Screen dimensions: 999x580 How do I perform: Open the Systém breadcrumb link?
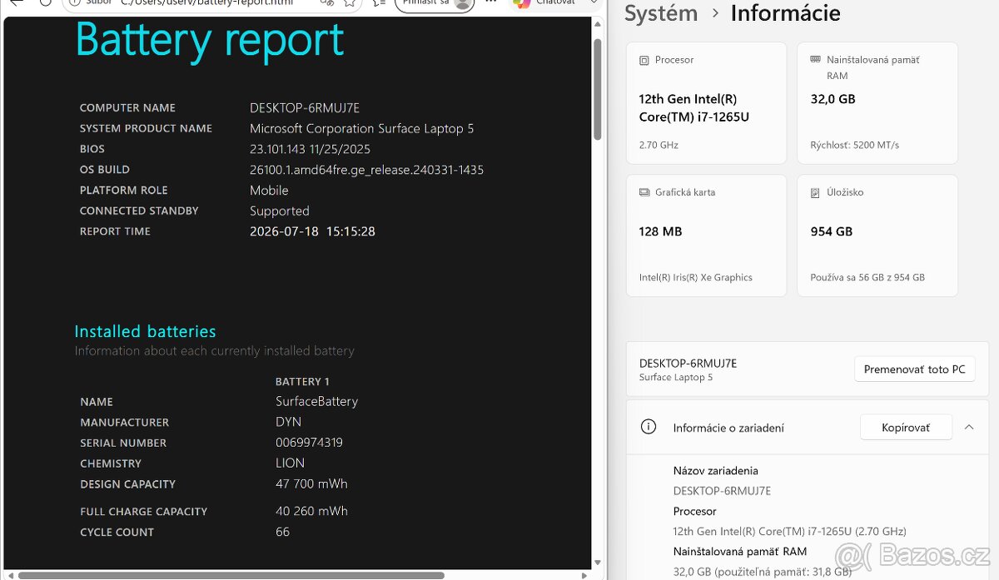(x=661, y=13)
